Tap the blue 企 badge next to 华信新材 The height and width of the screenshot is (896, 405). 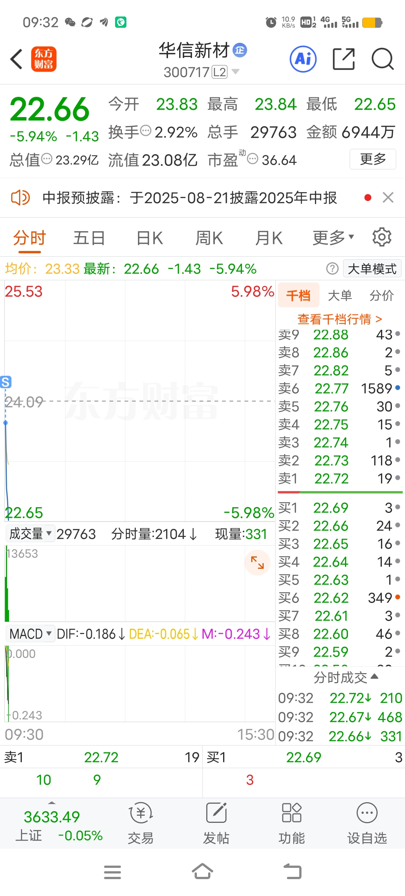click(240, 50)
